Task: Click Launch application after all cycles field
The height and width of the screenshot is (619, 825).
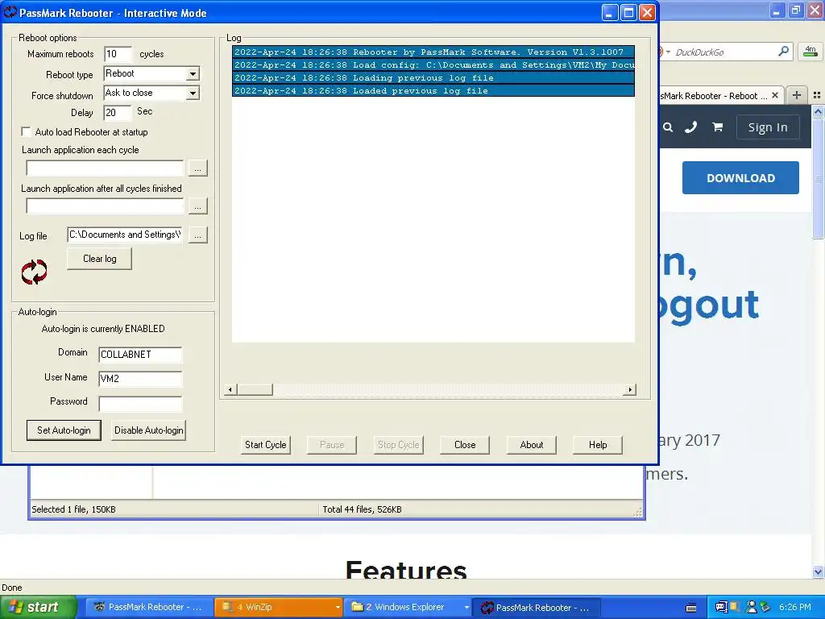Action: click(105, 206)
